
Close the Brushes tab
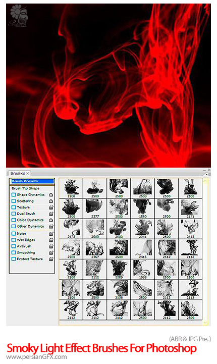[x=27, y=173]
